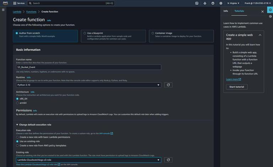273x167 pixels.
Task: Click external link icon beside Learn more
Action: 240,79
